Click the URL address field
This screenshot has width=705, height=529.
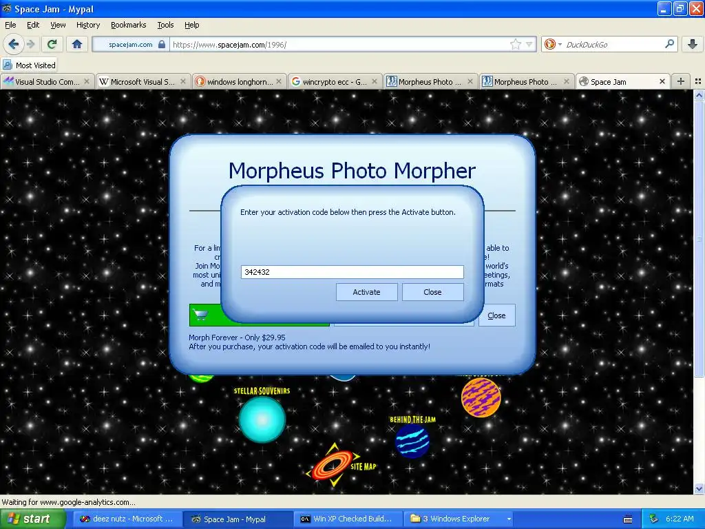click(339, 44)
